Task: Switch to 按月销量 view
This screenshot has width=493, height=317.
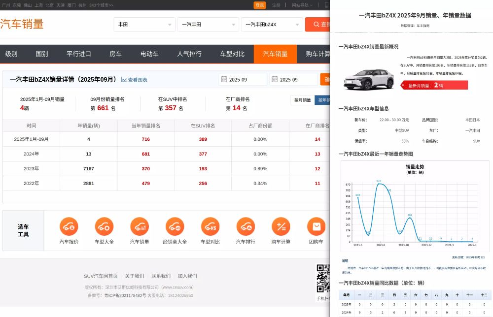Action: [303, 100]
